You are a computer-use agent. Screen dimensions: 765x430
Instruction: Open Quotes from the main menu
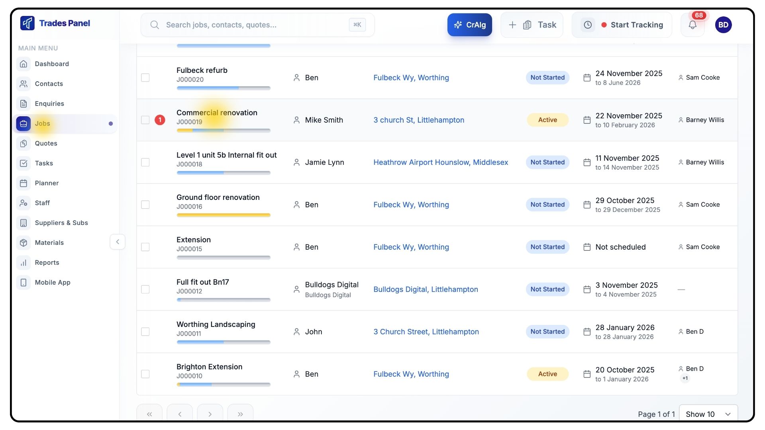[x=46, y=143]
